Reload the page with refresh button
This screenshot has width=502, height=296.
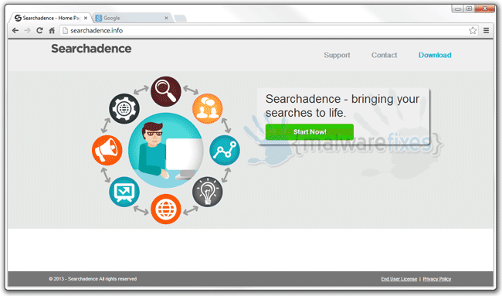(x=39, y=30)
